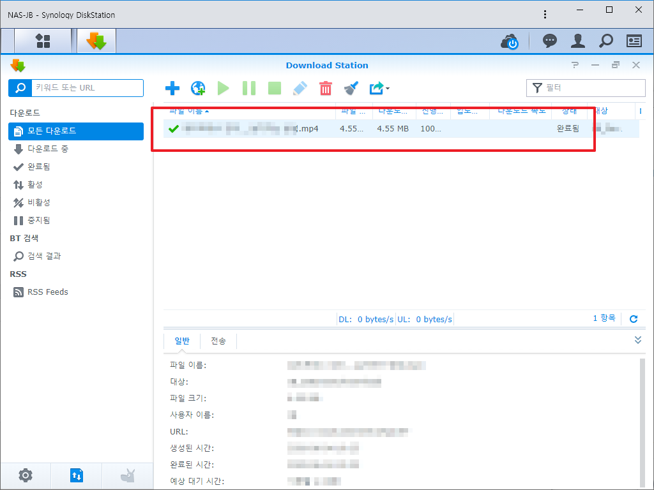Viewport: 654px width, 490px height.
Task: Delete the task with the red trash icon
Action: click(325, 88)
